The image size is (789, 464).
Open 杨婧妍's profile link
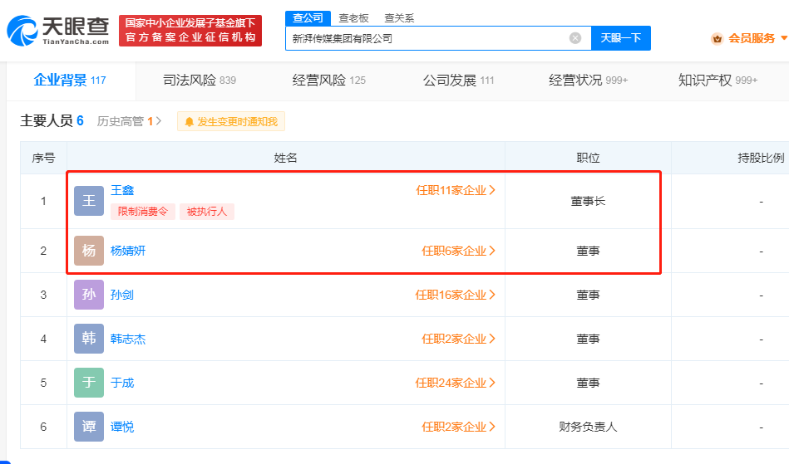tap(128, 251)
